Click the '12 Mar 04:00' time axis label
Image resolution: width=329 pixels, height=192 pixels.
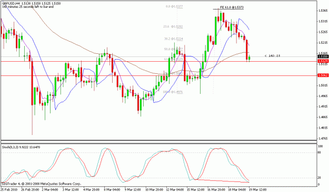click(x=175, y=190)
